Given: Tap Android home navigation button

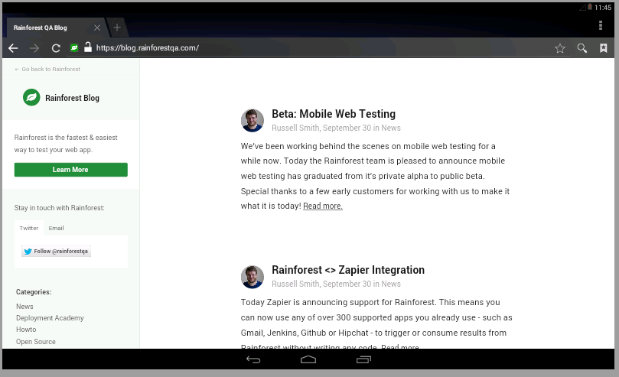Looking at the screenshot, I should click(308, 359).
